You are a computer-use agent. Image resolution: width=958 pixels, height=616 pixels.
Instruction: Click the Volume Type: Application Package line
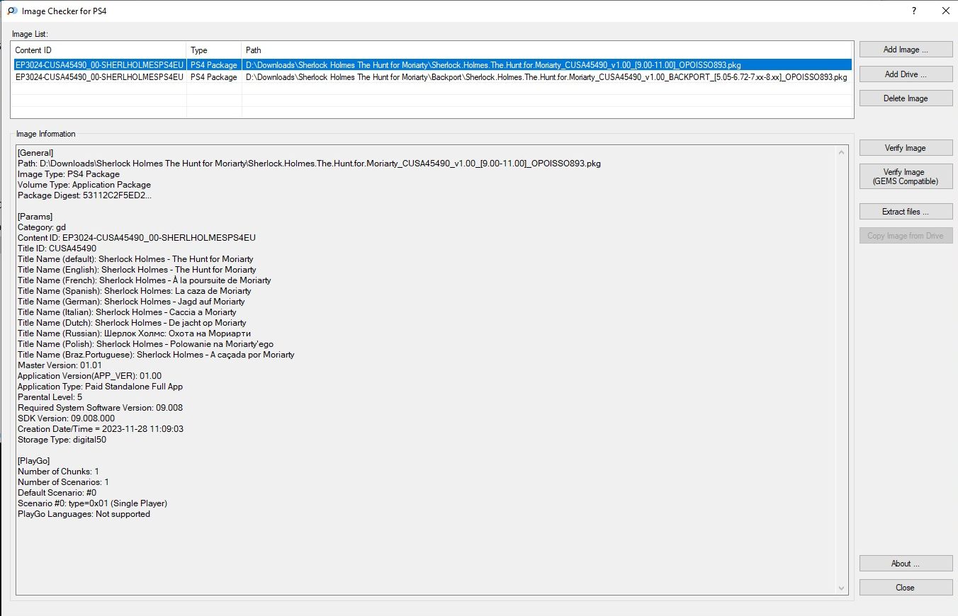[84, 185]
